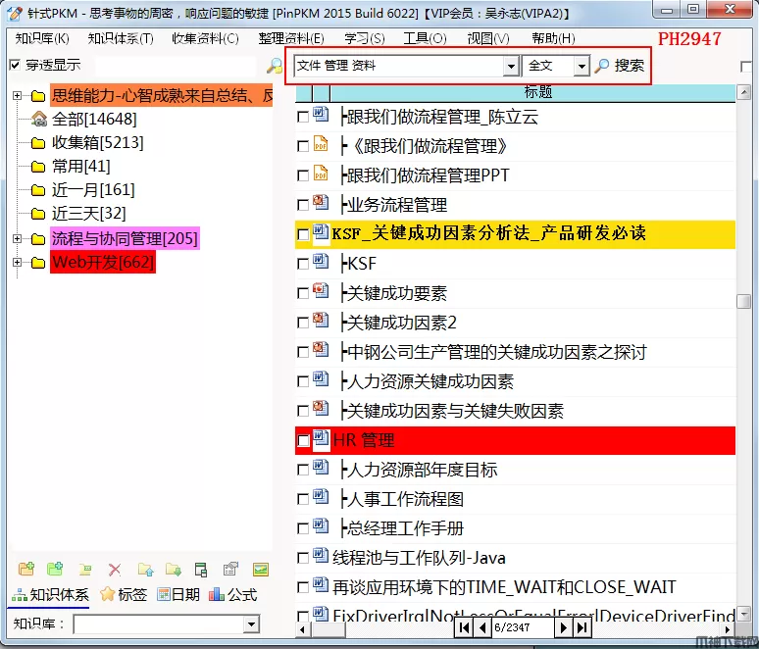Expand the Web开发[662] node
Screen dimensions: 759x649
click(17, 262)
